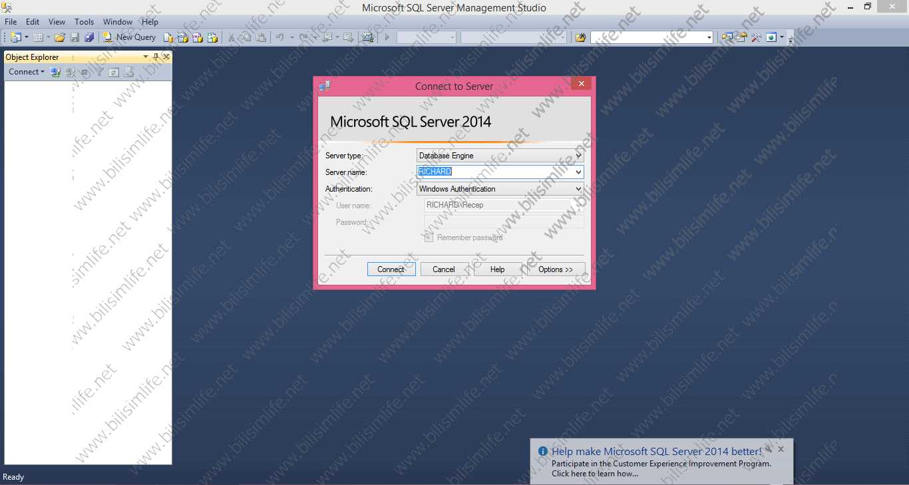
Task: Open the Activity Monitor icon
Action: coord(368,37)
